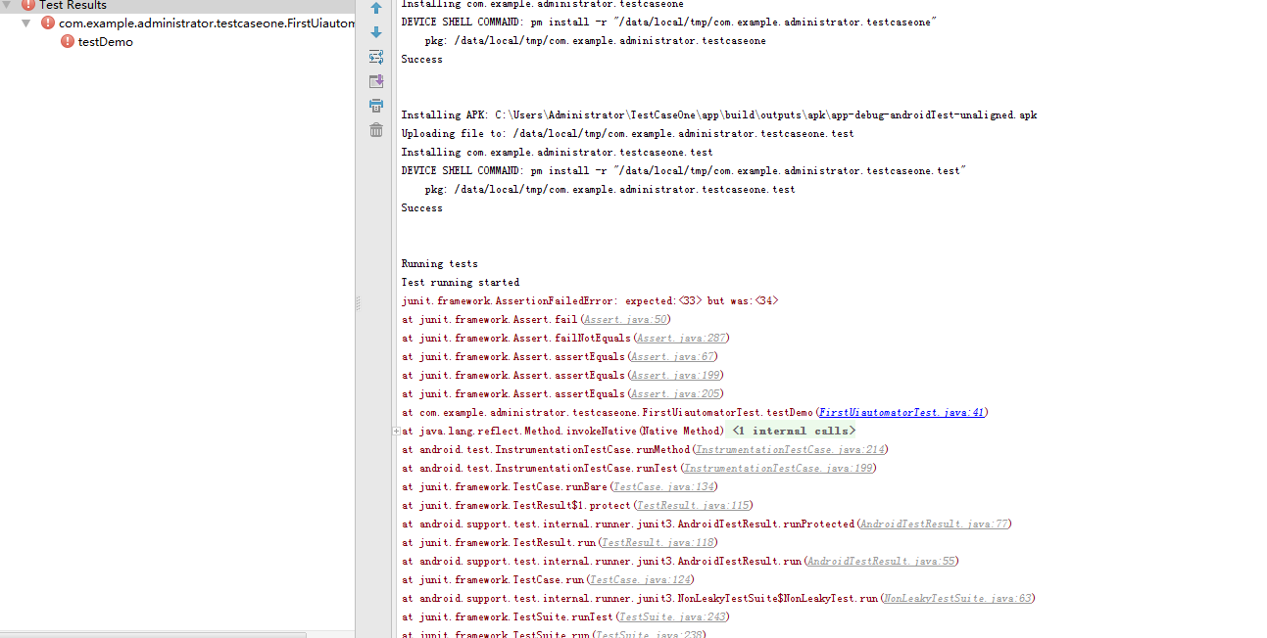
Task: Click the Method.invokeNative(Native Method) text
Action: [572, 431]
